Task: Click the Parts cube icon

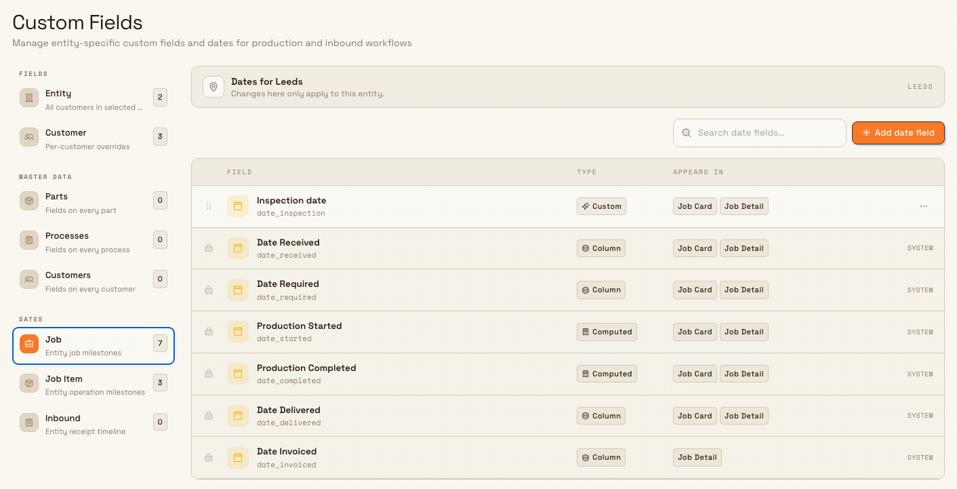Action: point(29,201)
